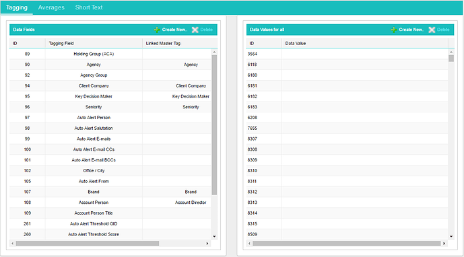The image size is (464, 257).
Task: Select Agency in Tagging Field column
Action: tap(94, 65)
